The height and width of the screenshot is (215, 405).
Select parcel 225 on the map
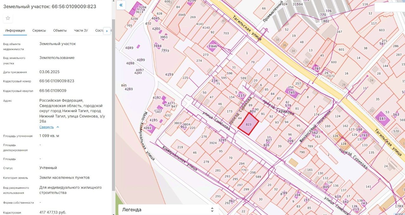pos(185,78)
